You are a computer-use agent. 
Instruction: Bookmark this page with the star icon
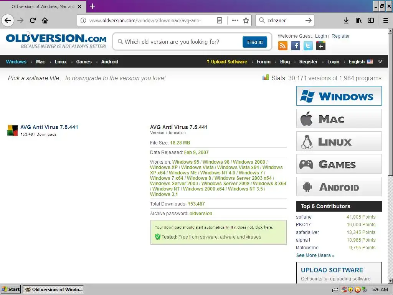(246, 20)
